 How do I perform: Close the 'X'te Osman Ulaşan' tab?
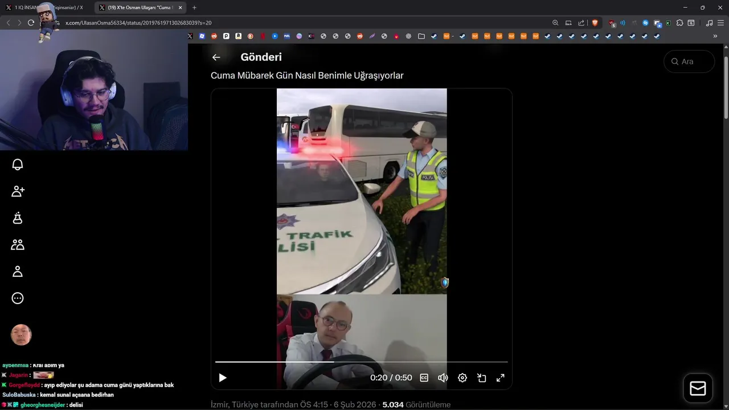[181, 7]
